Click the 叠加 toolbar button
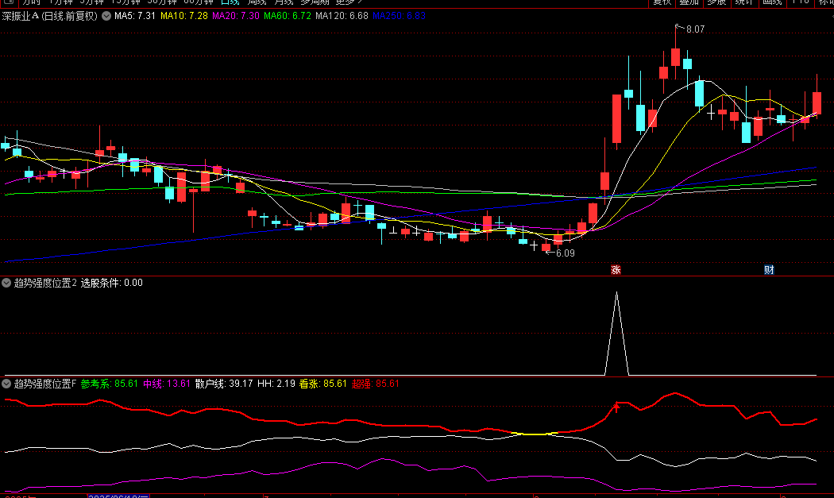The width and height of the screenshot is (834, 498). [689, 2]
